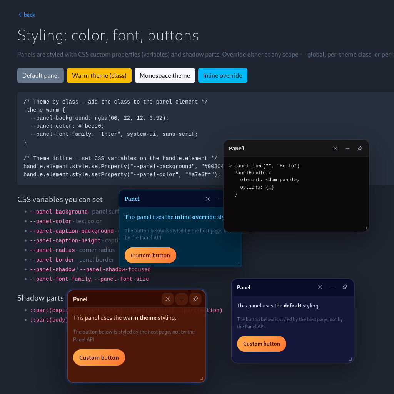Click the 'Shadow parts' heading
Viewport: 394px width, 394px height.
[40, 298]
